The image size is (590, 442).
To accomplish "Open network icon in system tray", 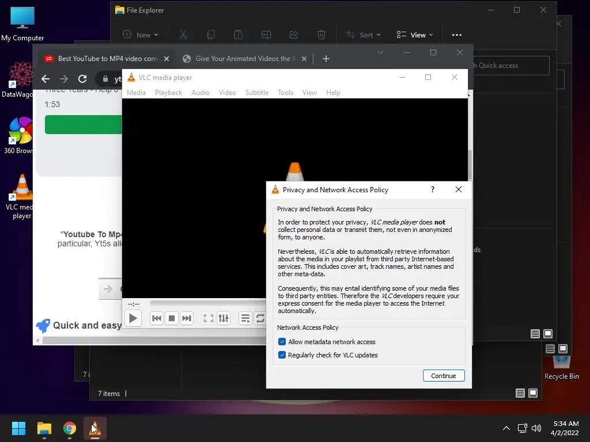I will [522, 428].
